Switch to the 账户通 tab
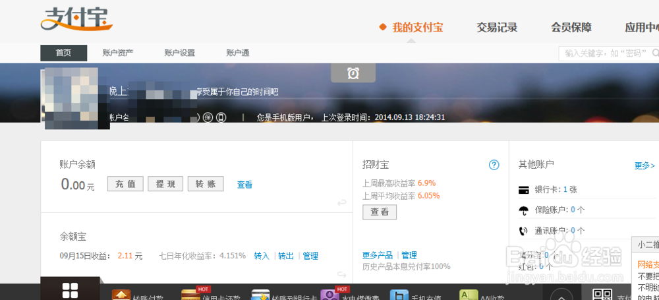The image size is (659, 300). pyautogui.click(x=238, y=53)
